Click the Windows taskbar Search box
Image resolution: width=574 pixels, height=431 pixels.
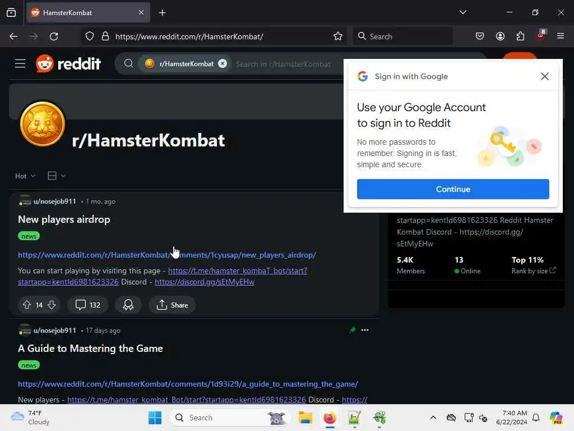coord(230,418)
